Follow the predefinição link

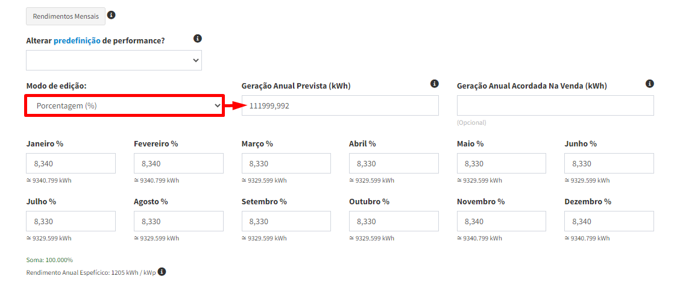(x=77, y=41)
